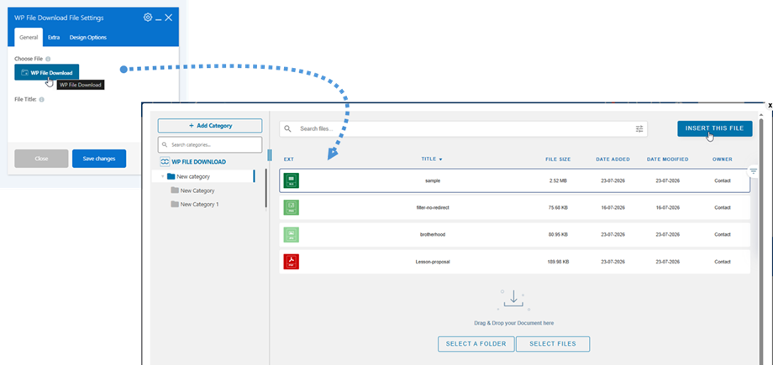Screen dimensions: 773x365
Task: Click the JPG icon of brotherhood file
Action: (292, 234)
